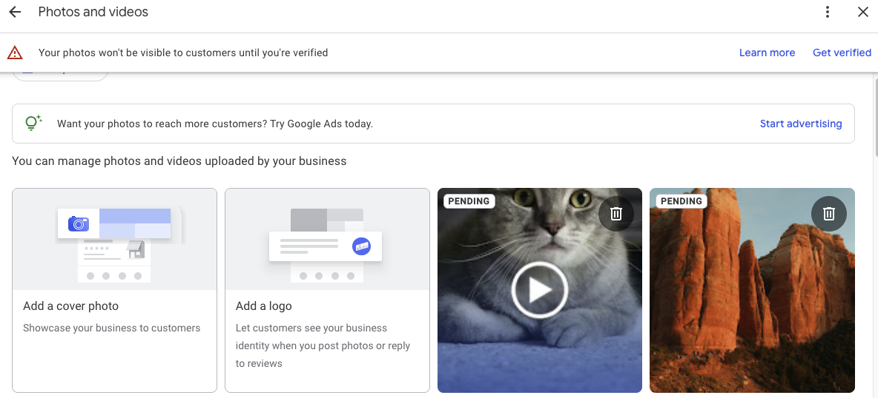Click the camera icon in cover photo illustration
Image resolution: width=878 pixels, height=398 pixels.
pyautogui.click(x=78, y=223)
